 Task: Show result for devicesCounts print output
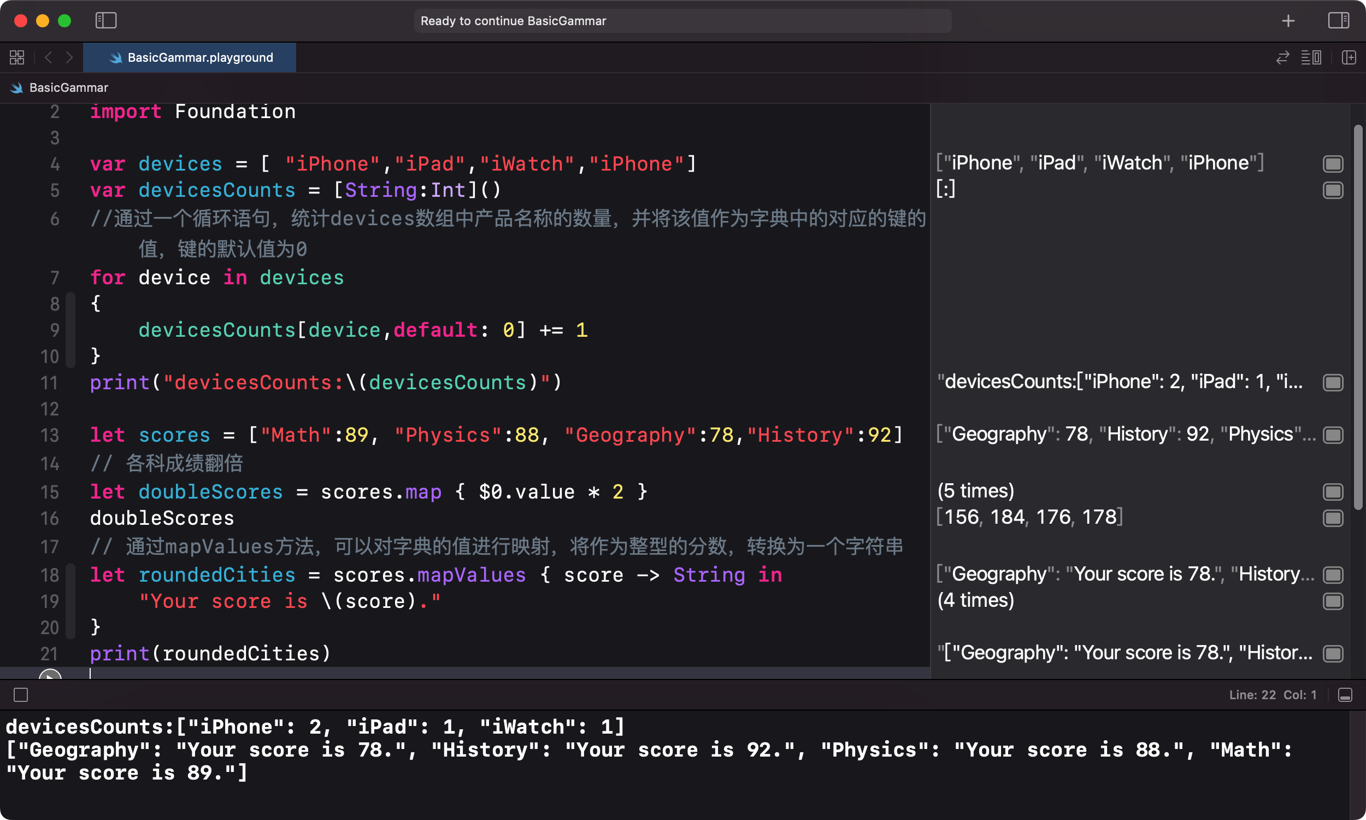pyautogui.click(x=1333, y=382)
